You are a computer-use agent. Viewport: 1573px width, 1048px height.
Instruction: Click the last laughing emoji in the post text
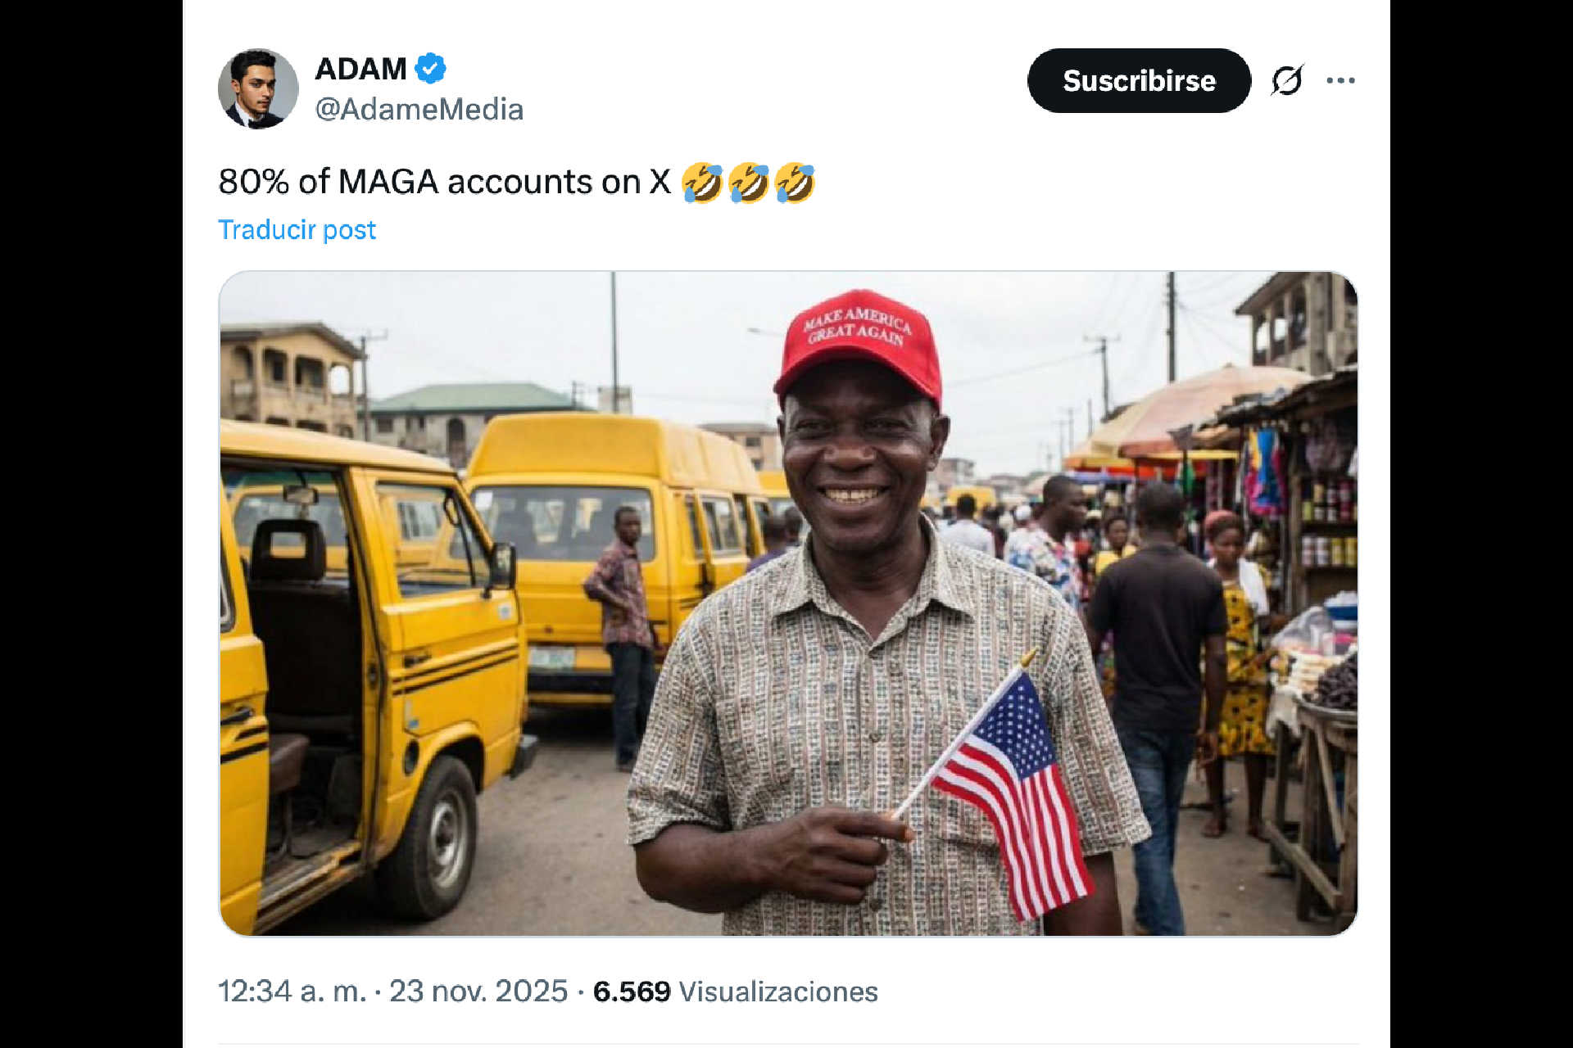tap(791, 182)
